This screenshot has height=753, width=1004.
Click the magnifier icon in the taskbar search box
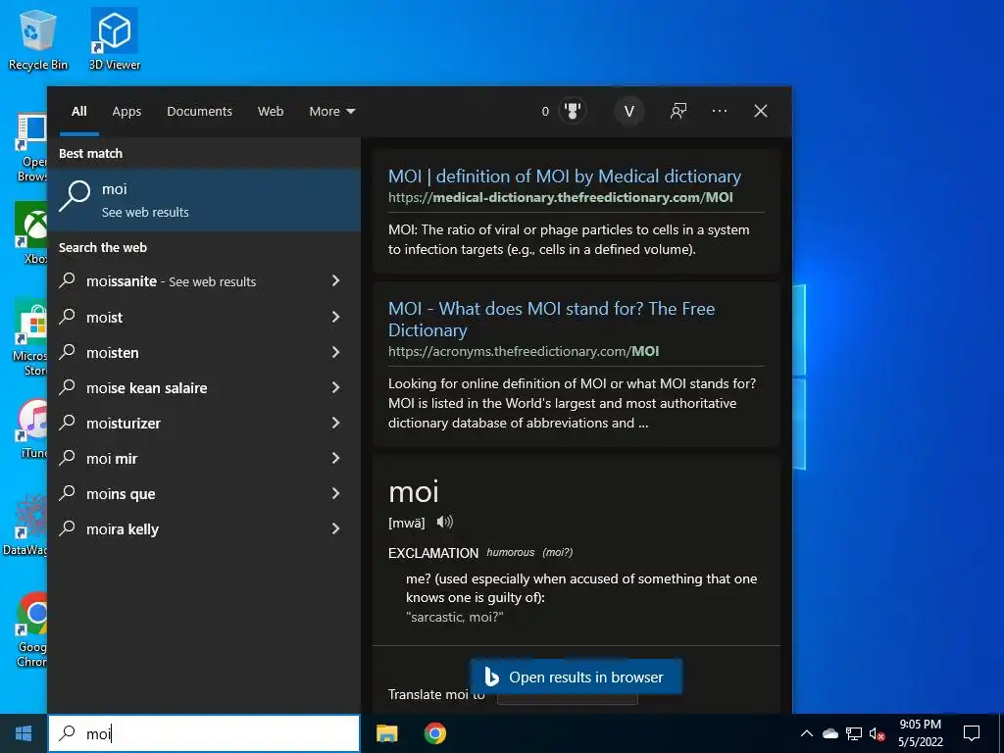click(x=68, y=733)
